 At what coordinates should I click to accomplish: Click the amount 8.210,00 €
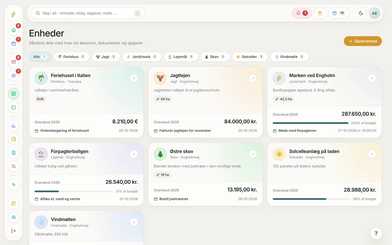pos(125,122)
